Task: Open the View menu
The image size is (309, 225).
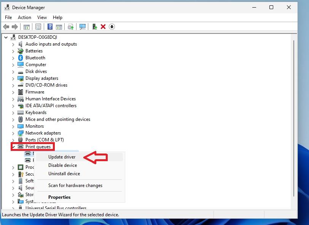Action: pyautogui.click(x=41, y=17)
